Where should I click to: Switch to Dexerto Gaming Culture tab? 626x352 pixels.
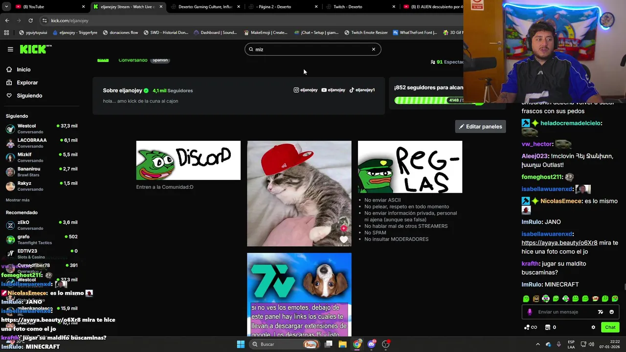click(204, 7)
